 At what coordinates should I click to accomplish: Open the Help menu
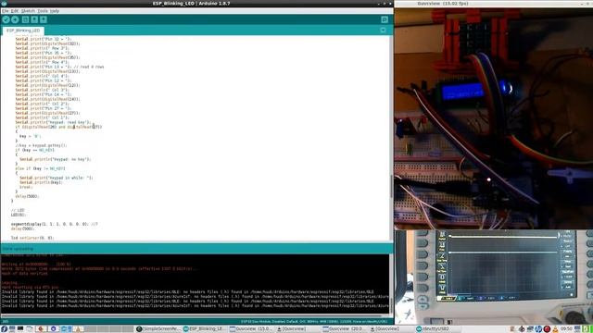click(x=55, y=11)
